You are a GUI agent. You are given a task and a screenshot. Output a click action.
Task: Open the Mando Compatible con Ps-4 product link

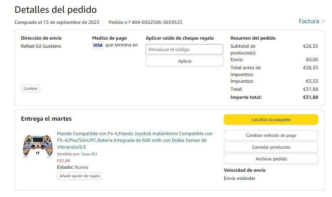click(x=134, y=140)
